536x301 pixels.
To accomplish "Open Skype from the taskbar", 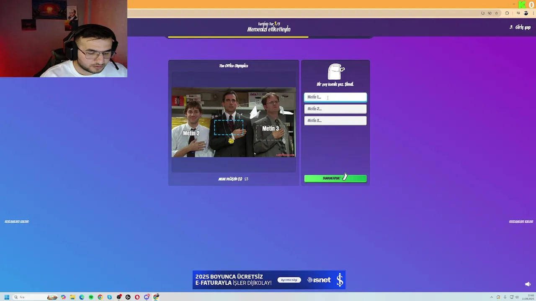I will point(109,297).
